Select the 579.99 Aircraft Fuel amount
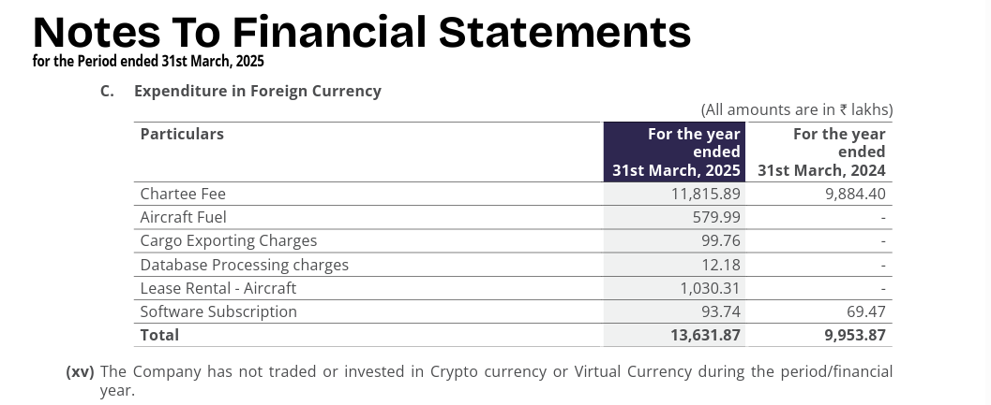The height and width of the screenshot is (405, 991). coord(716,217)
